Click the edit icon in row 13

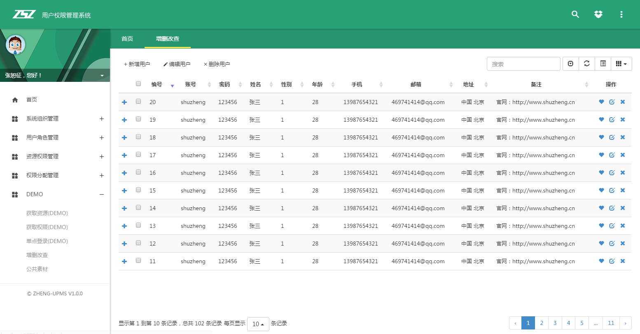(612, 225)
